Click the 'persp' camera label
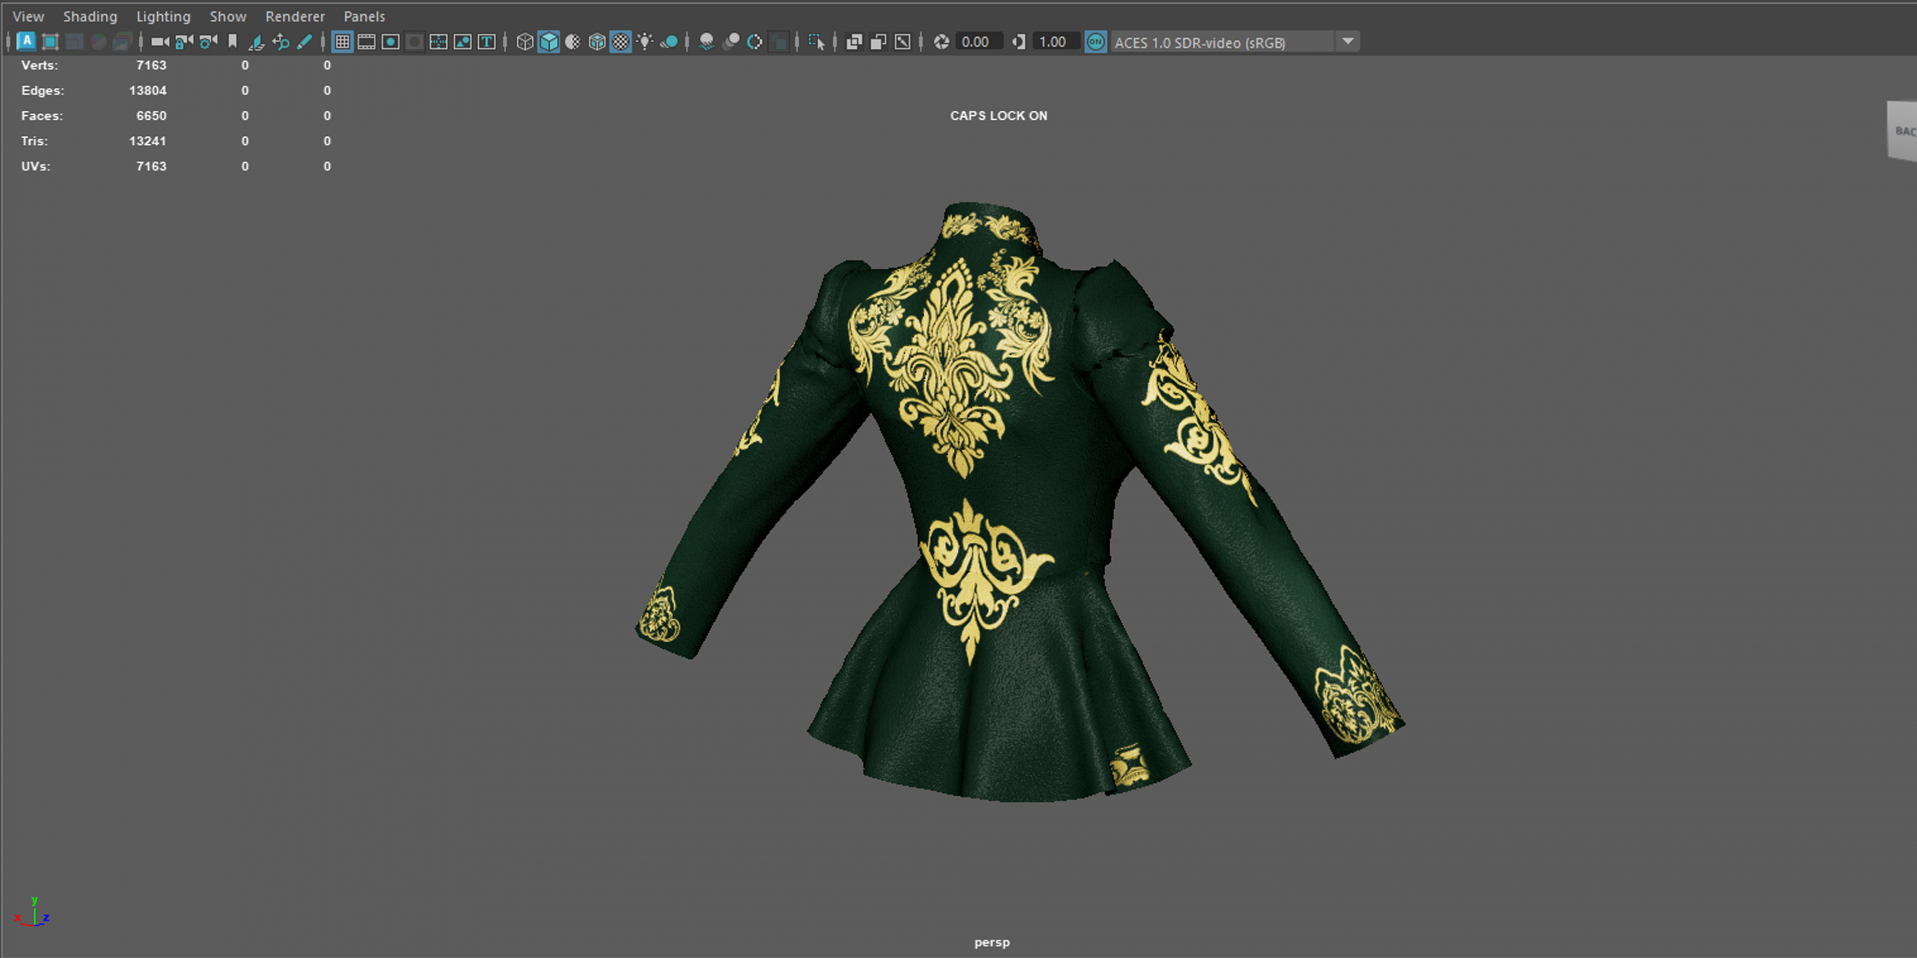1917x958 pixels. (992, 943)
